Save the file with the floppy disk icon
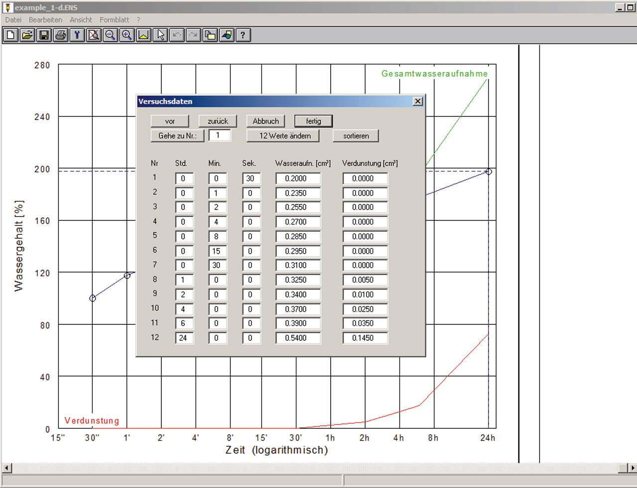637x488 pixels. (44, 35)
